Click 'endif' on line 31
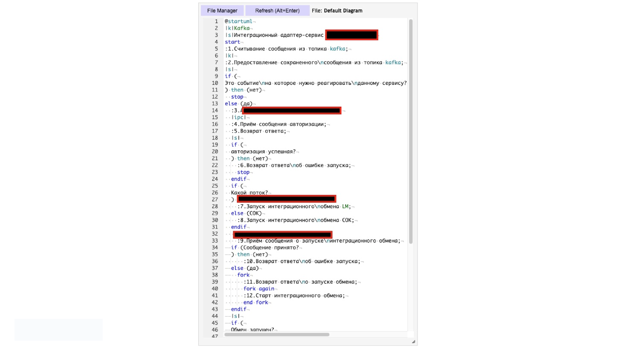The height and width of the screenshot is (347, 617). click(x=239, y=227)
